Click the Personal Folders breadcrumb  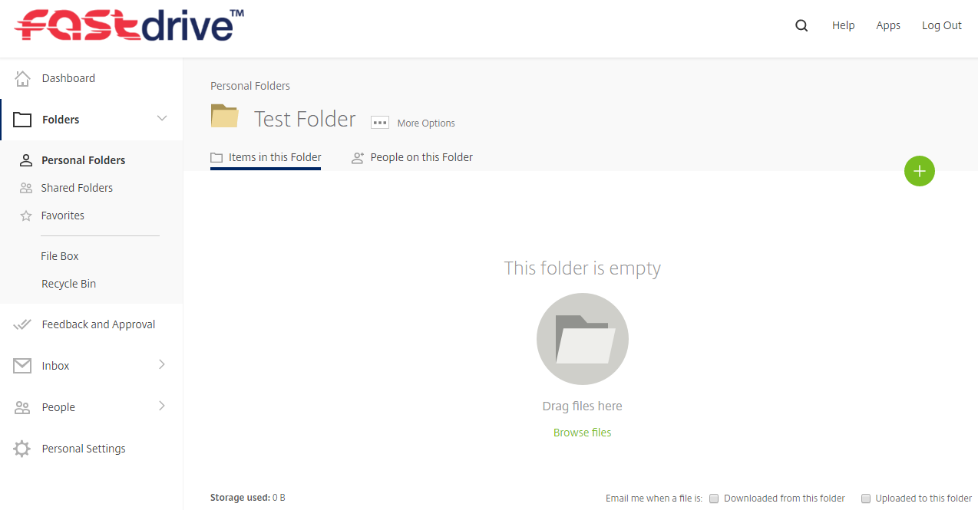click(x=250, y=86)
